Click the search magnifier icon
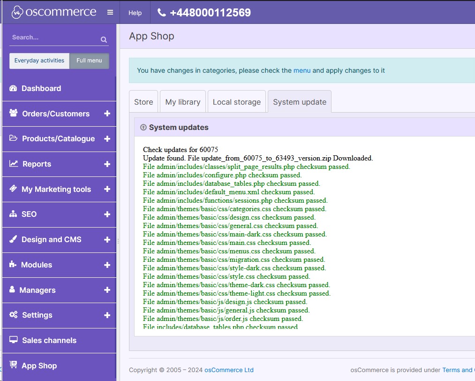Viewport: 475px width, 381px height. [104, 39]
